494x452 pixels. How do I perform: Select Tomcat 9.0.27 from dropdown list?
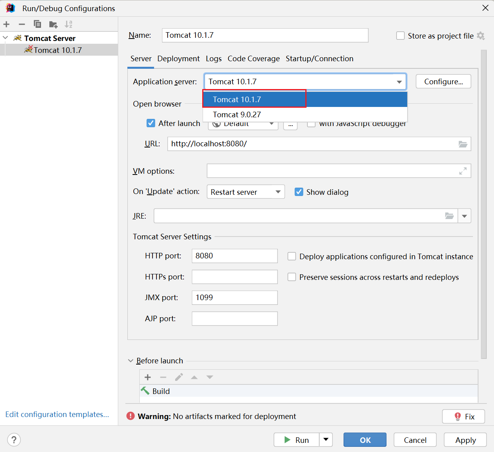(305, 114)
